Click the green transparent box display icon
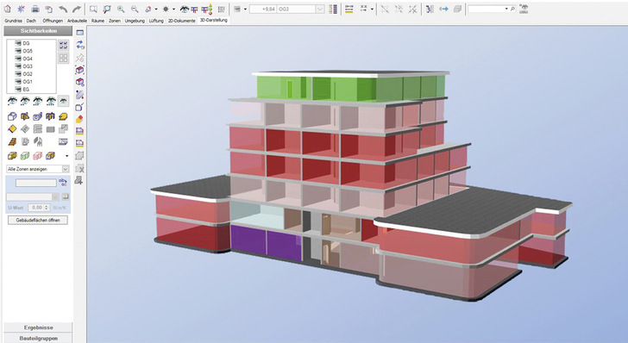 [25, 155]
